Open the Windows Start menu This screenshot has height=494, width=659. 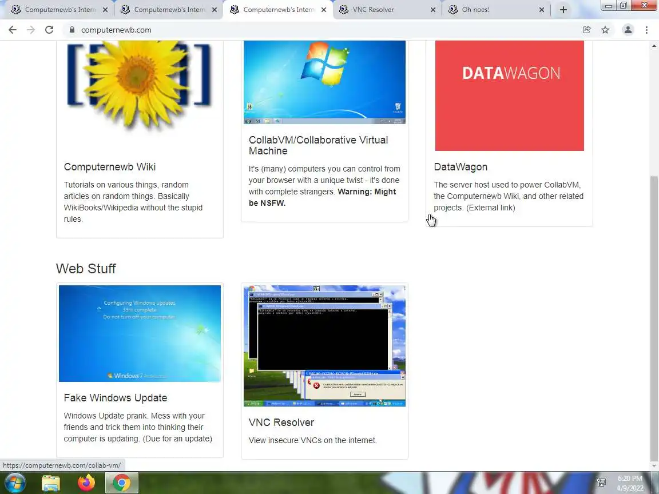pyautogui.click(x=15, y=483)
